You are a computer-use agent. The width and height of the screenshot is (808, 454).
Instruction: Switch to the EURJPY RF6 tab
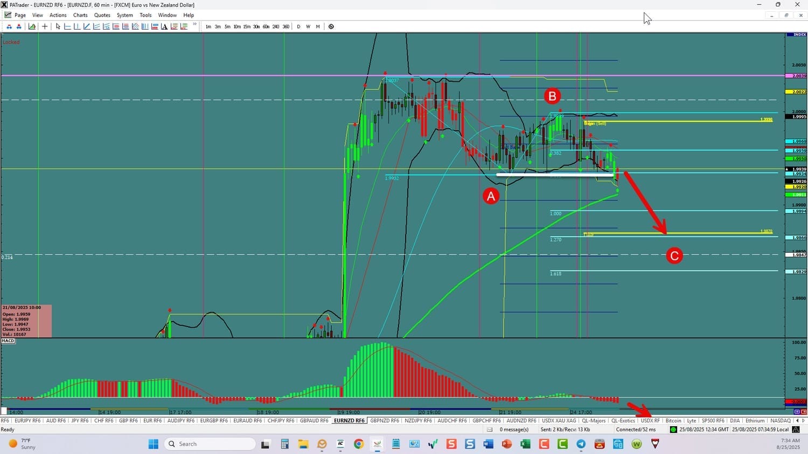[x=27, y=421]
